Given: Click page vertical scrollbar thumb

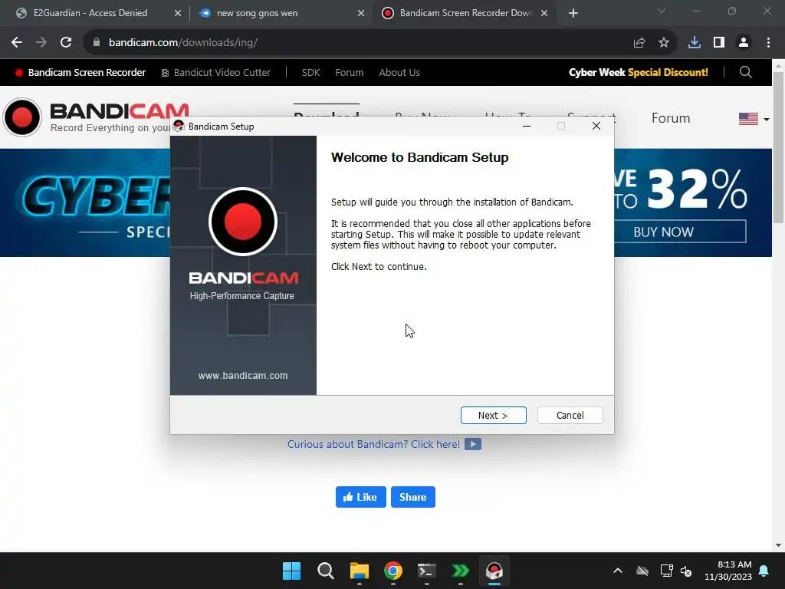Looking at the screenshot, I should [x=778, y=148].
